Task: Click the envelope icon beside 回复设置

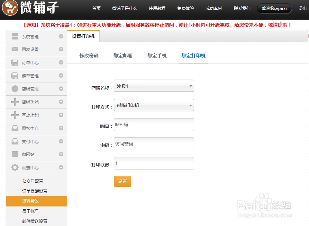Action: 14,49
